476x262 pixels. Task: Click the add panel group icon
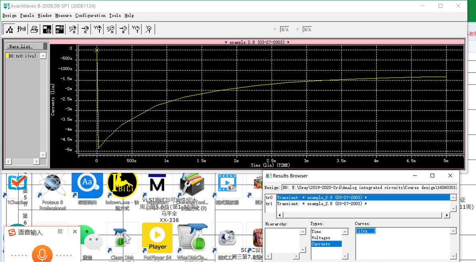coord(60,29)
